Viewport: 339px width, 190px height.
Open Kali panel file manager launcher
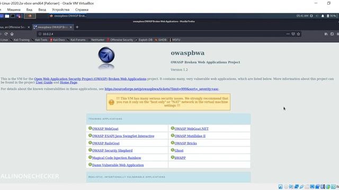(7, 16)
